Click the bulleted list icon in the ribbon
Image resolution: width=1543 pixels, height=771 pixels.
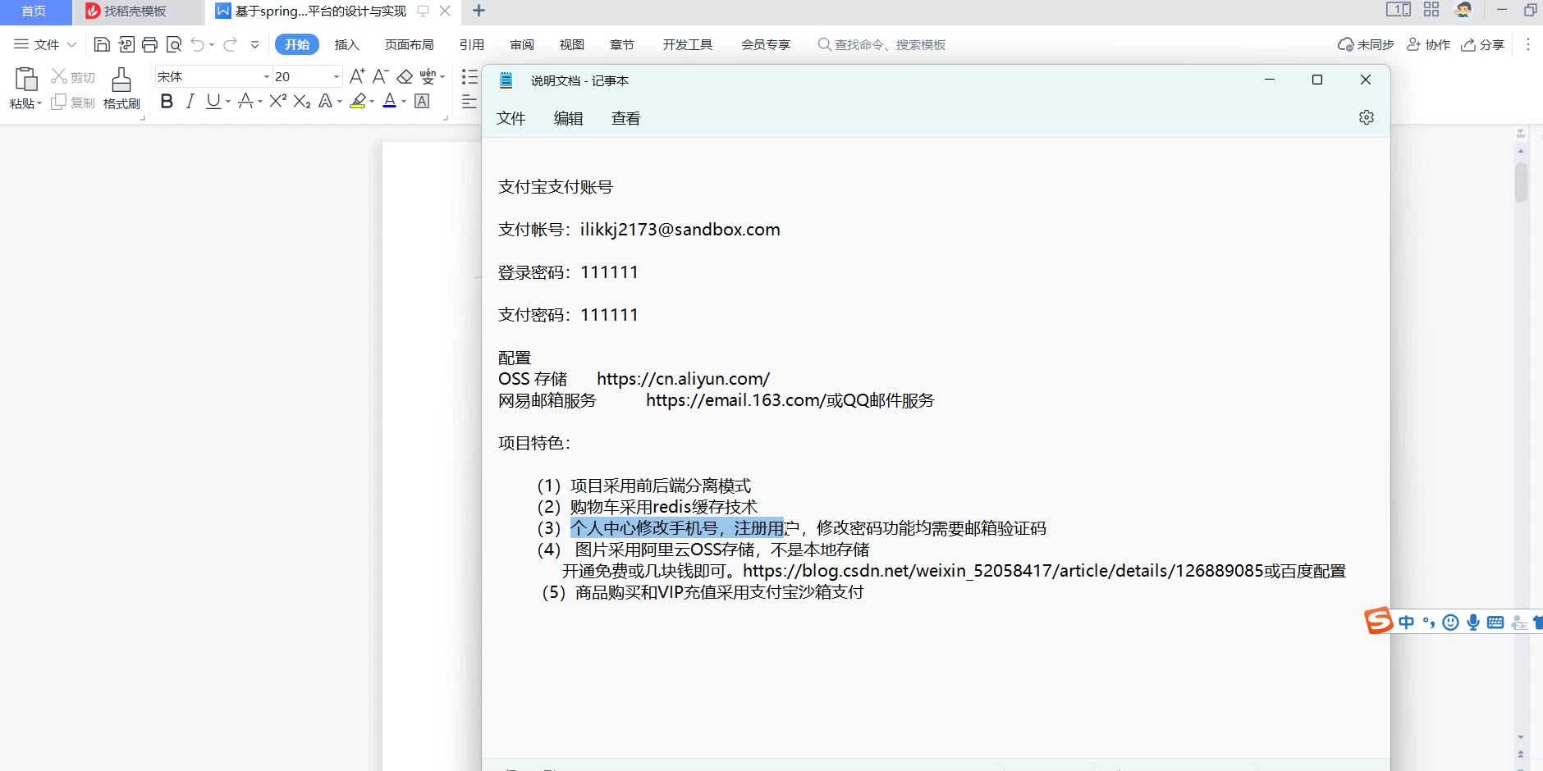pos(469,76)
